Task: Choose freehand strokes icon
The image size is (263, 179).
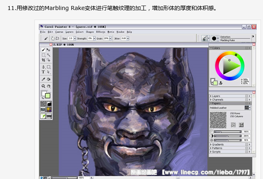Action: pos(53,38)
